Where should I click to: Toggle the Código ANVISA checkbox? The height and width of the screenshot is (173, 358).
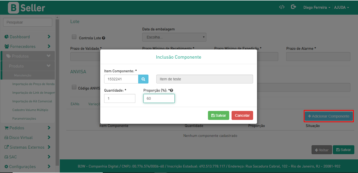point(74,87)
